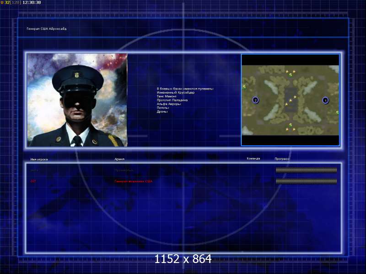Click the 'Альфа Авроры' line
This screenshot has height=274, width=366.
[169, 104]
